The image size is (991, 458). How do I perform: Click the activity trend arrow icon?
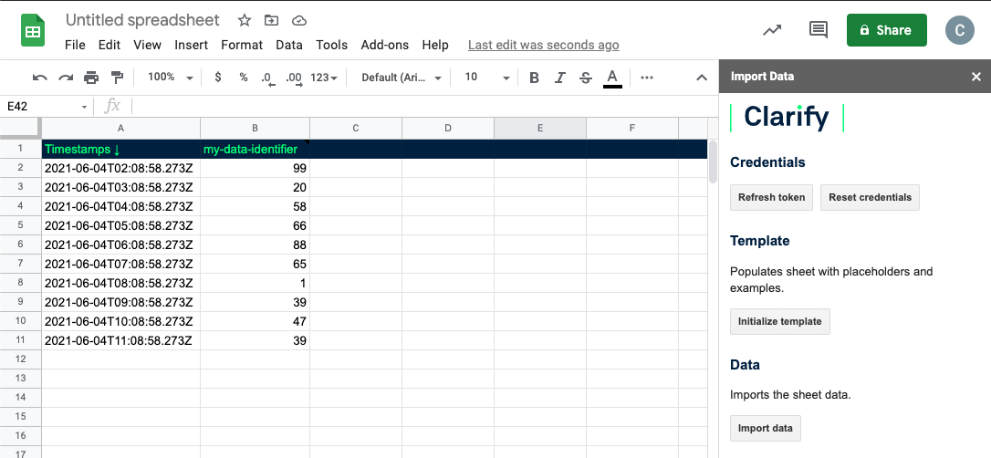point(772,30)
